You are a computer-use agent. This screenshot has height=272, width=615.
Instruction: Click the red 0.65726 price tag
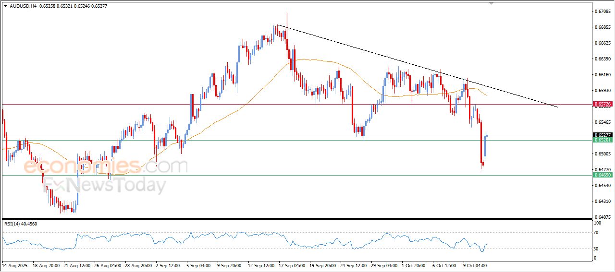click(602, 104)
